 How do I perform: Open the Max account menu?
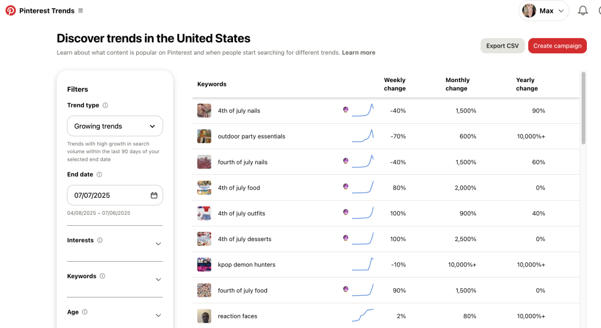(544, 11)
